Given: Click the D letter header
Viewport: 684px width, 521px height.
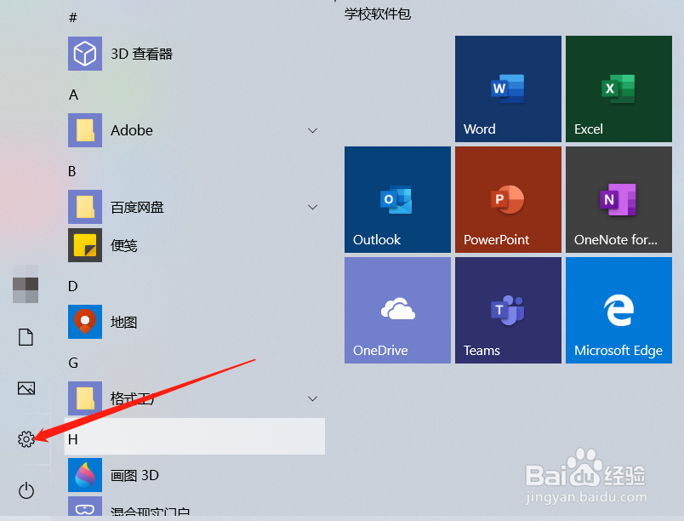Looking at the screenshot, I should [x=73, y=286].
